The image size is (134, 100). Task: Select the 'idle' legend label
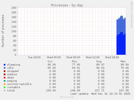[10, 68]
